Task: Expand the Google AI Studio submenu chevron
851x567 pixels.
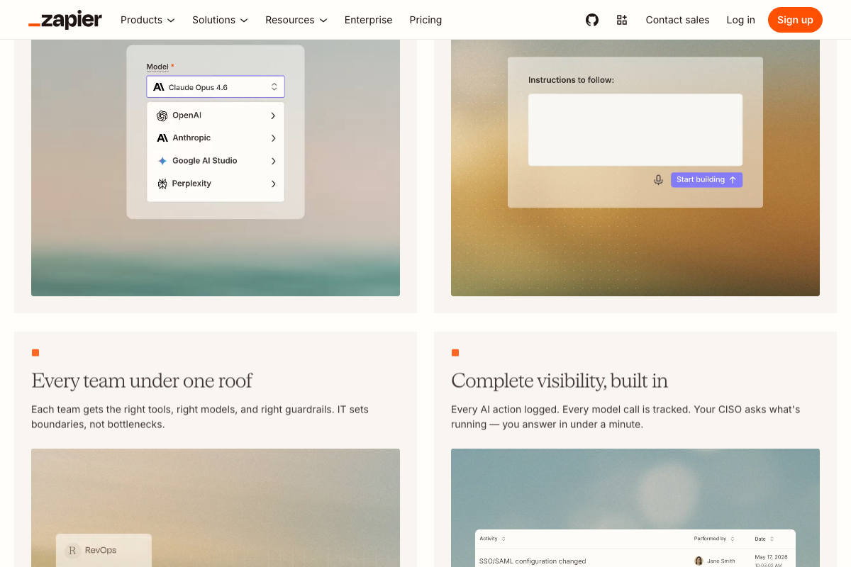Action: (273, 161)
